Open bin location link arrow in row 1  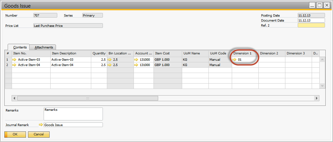[x=110, y=60]
